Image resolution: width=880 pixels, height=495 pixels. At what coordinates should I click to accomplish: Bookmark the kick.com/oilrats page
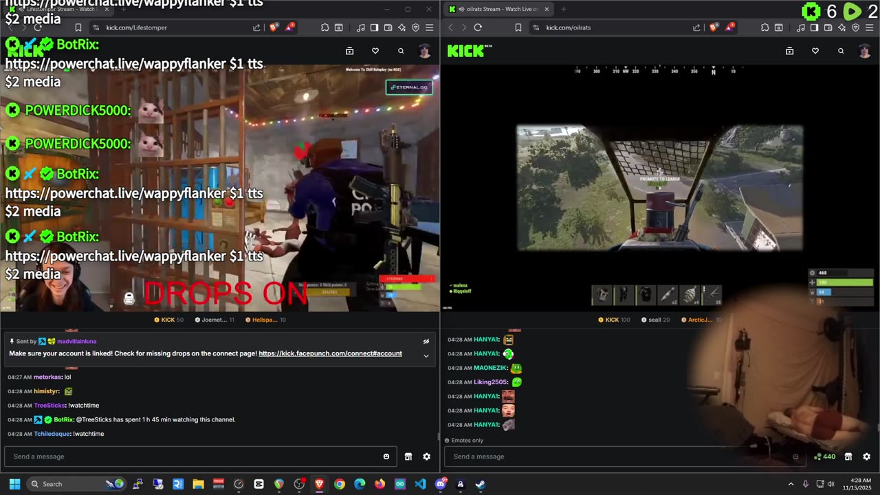[x=518, y=27]
